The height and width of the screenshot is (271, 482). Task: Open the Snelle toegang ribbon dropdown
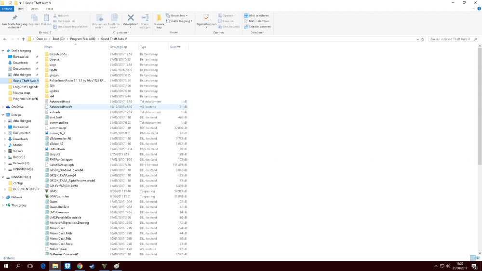179,21
